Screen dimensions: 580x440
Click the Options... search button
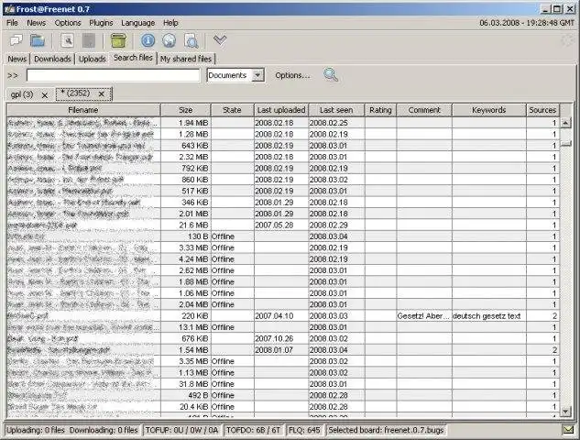(292, 75)
